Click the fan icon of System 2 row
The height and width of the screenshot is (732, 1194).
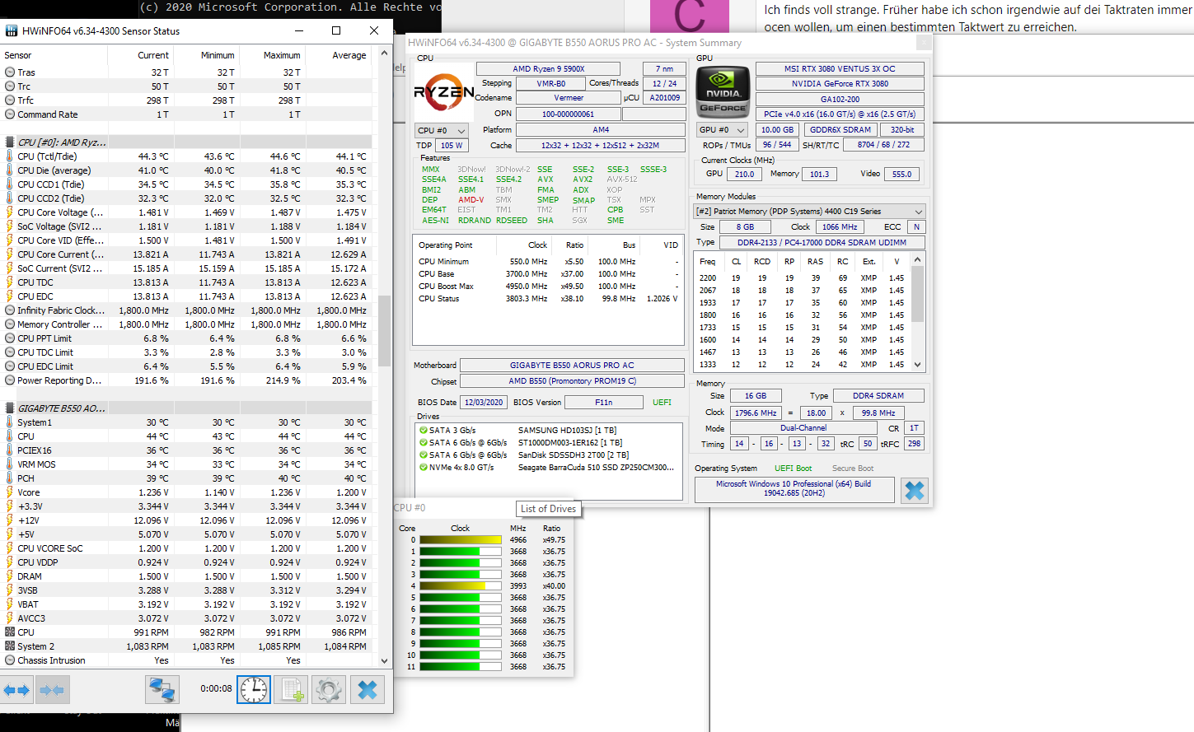[10, 646]
